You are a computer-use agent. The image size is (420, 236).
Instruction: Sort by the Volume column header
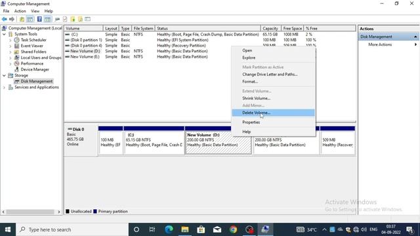[83, 28]
